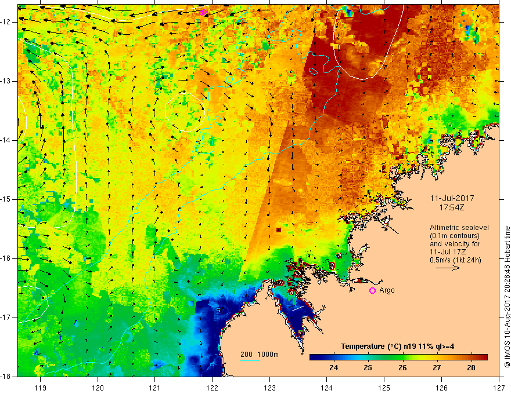The width and height of the screenshot is (511, 394).
Task: Click the time text 17:54Z
Action: (x=451, y=207)
